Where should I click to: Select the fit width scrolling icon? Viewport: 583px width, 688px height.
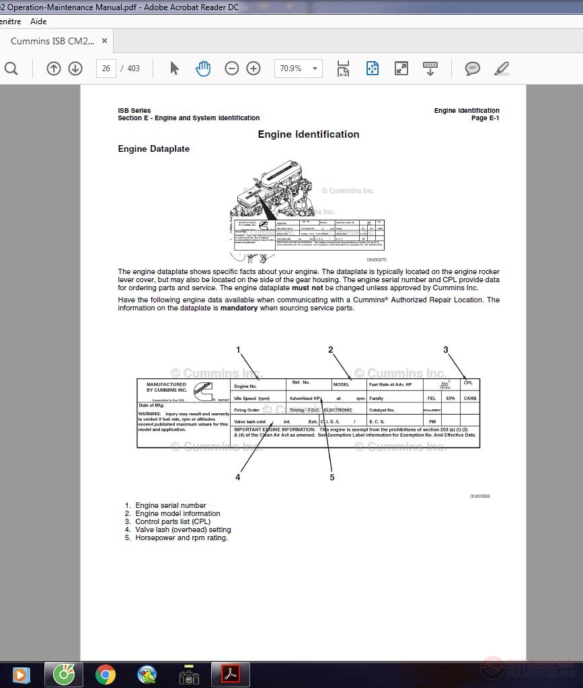(x=343, y=69)
